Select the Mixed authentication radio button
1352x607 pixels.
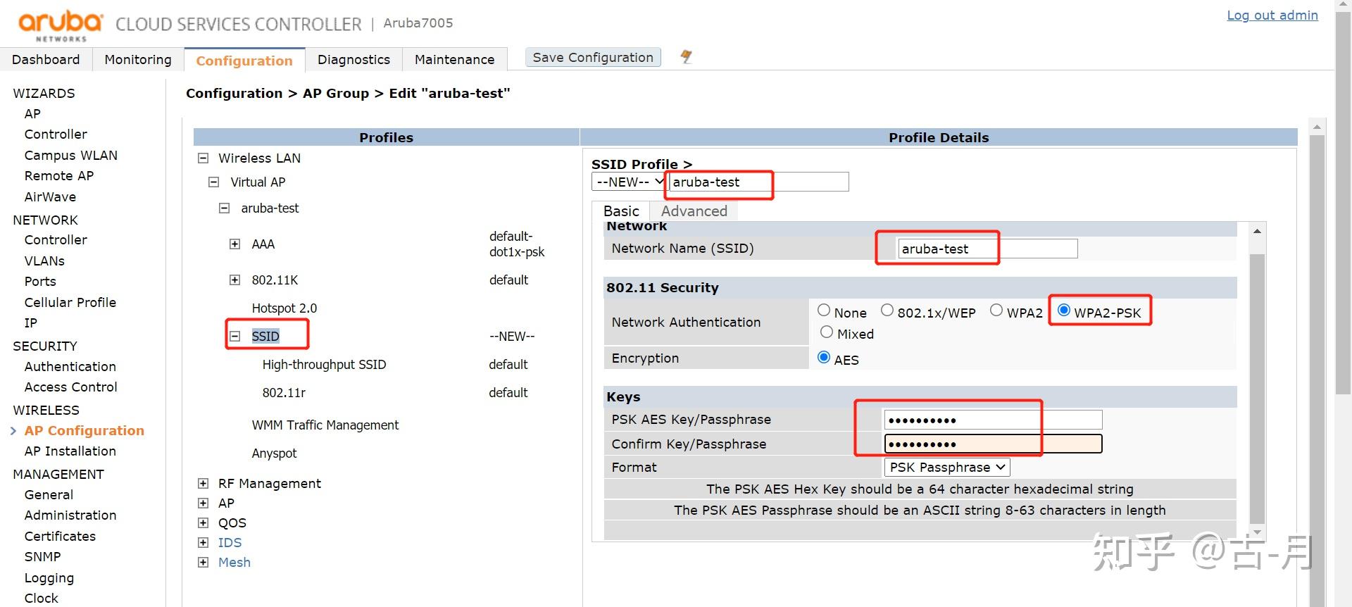[827, 332]
